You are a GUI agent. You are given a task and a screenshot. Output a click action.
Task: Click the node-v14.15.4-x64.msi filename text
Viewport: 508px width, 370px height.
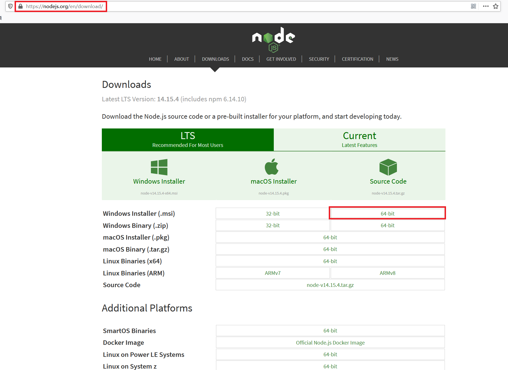(x=159, y=193)
